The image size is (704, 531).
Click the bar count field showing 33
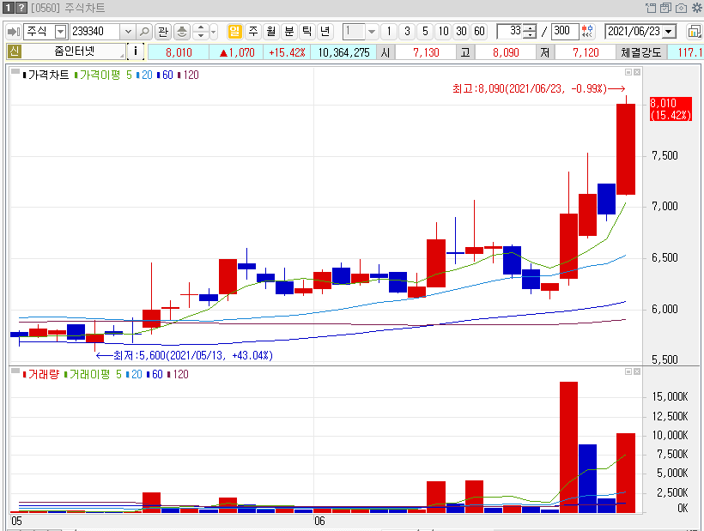(510, 32)
